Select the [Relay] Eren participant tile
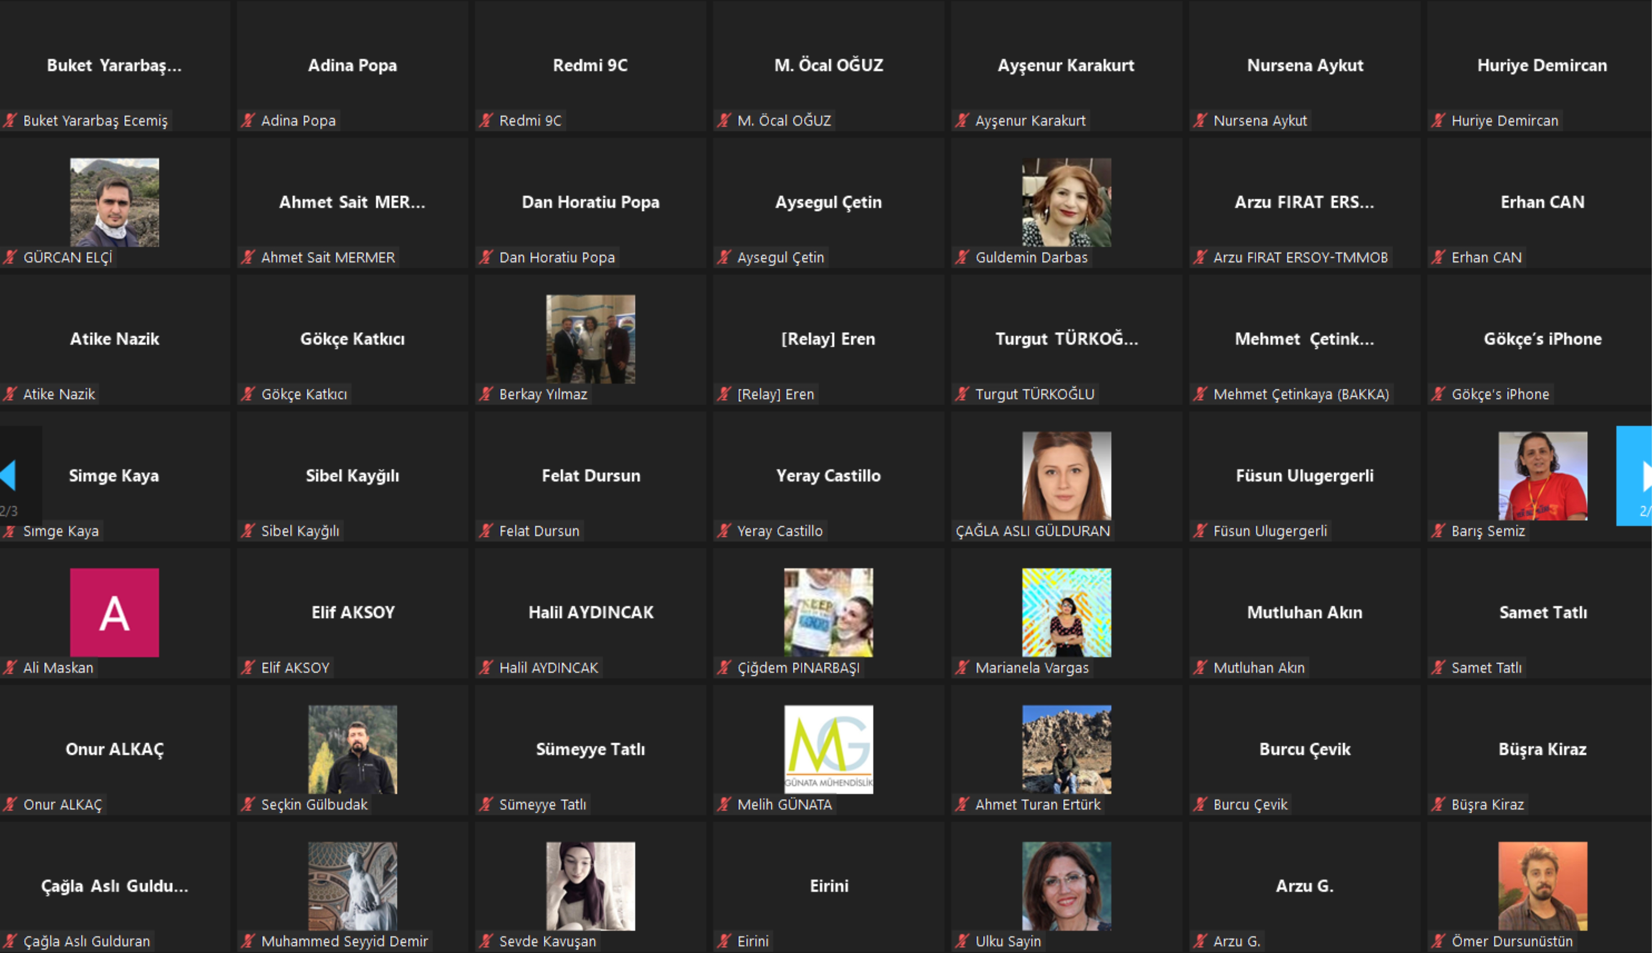The width and height of the screenshot is (1652, 953). 828,339
